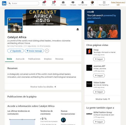Open Bültel Fashion Group logo
This screenshot has height=125, width=126.
89,114
